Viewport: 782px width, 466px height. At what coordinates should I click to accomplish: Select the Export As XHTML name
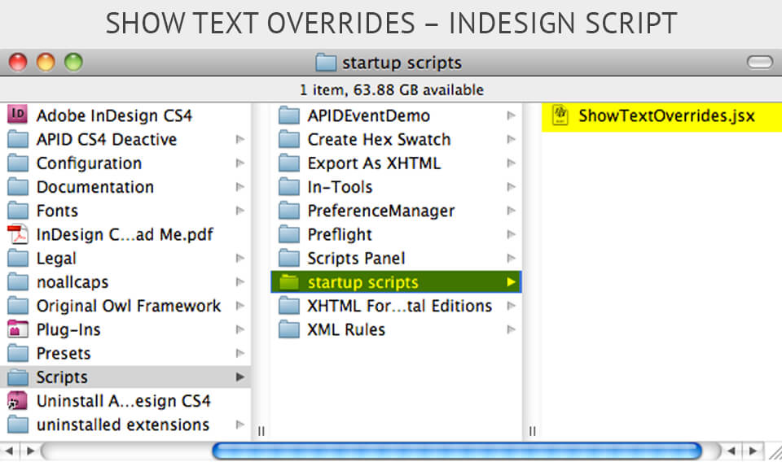[x=374, y=163]
